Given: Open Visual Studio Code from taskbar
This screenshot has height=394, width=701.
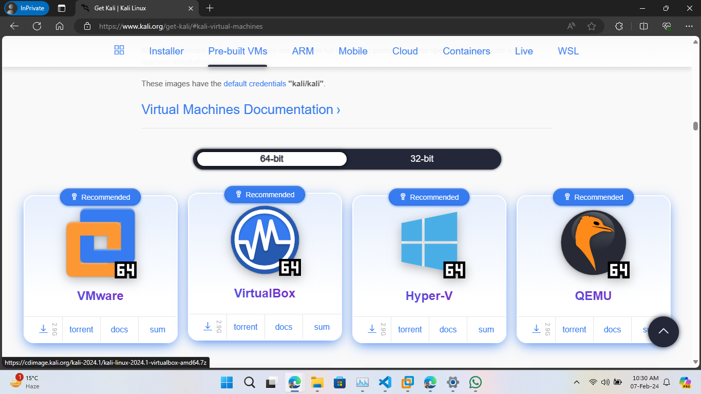Looking at the screenshot, I should tap(385, 382).
